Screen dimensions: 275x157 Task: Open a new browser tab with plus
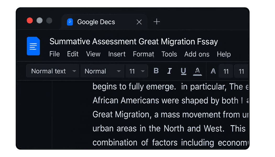pyautogui.click(x=157, y=21)
